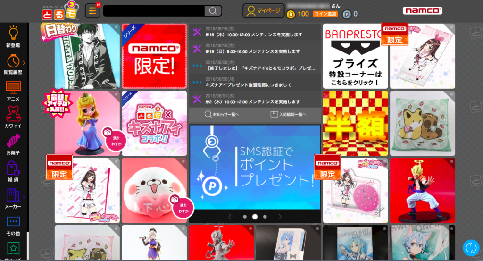Toggle favorite star on tanuki cushion item
This screenshot has height=261, width=483.
point(451,94)
